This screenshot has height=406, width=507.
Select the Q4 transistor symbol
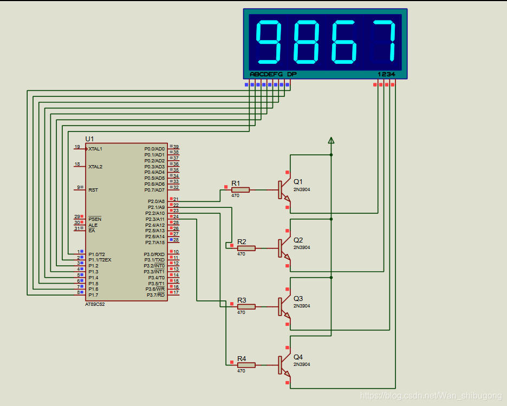[284, 365]
